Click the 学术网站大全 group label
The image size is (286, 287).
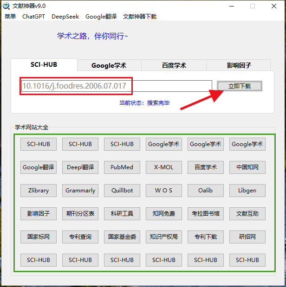(x=32, y=128)
